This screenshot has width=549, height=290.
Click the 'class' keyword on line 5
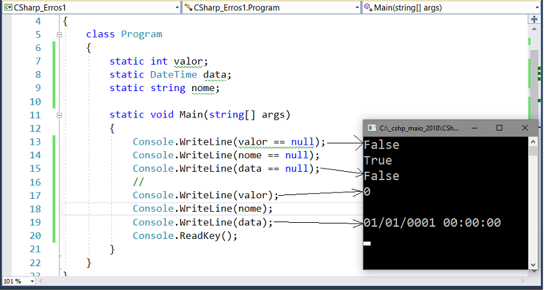100,35
